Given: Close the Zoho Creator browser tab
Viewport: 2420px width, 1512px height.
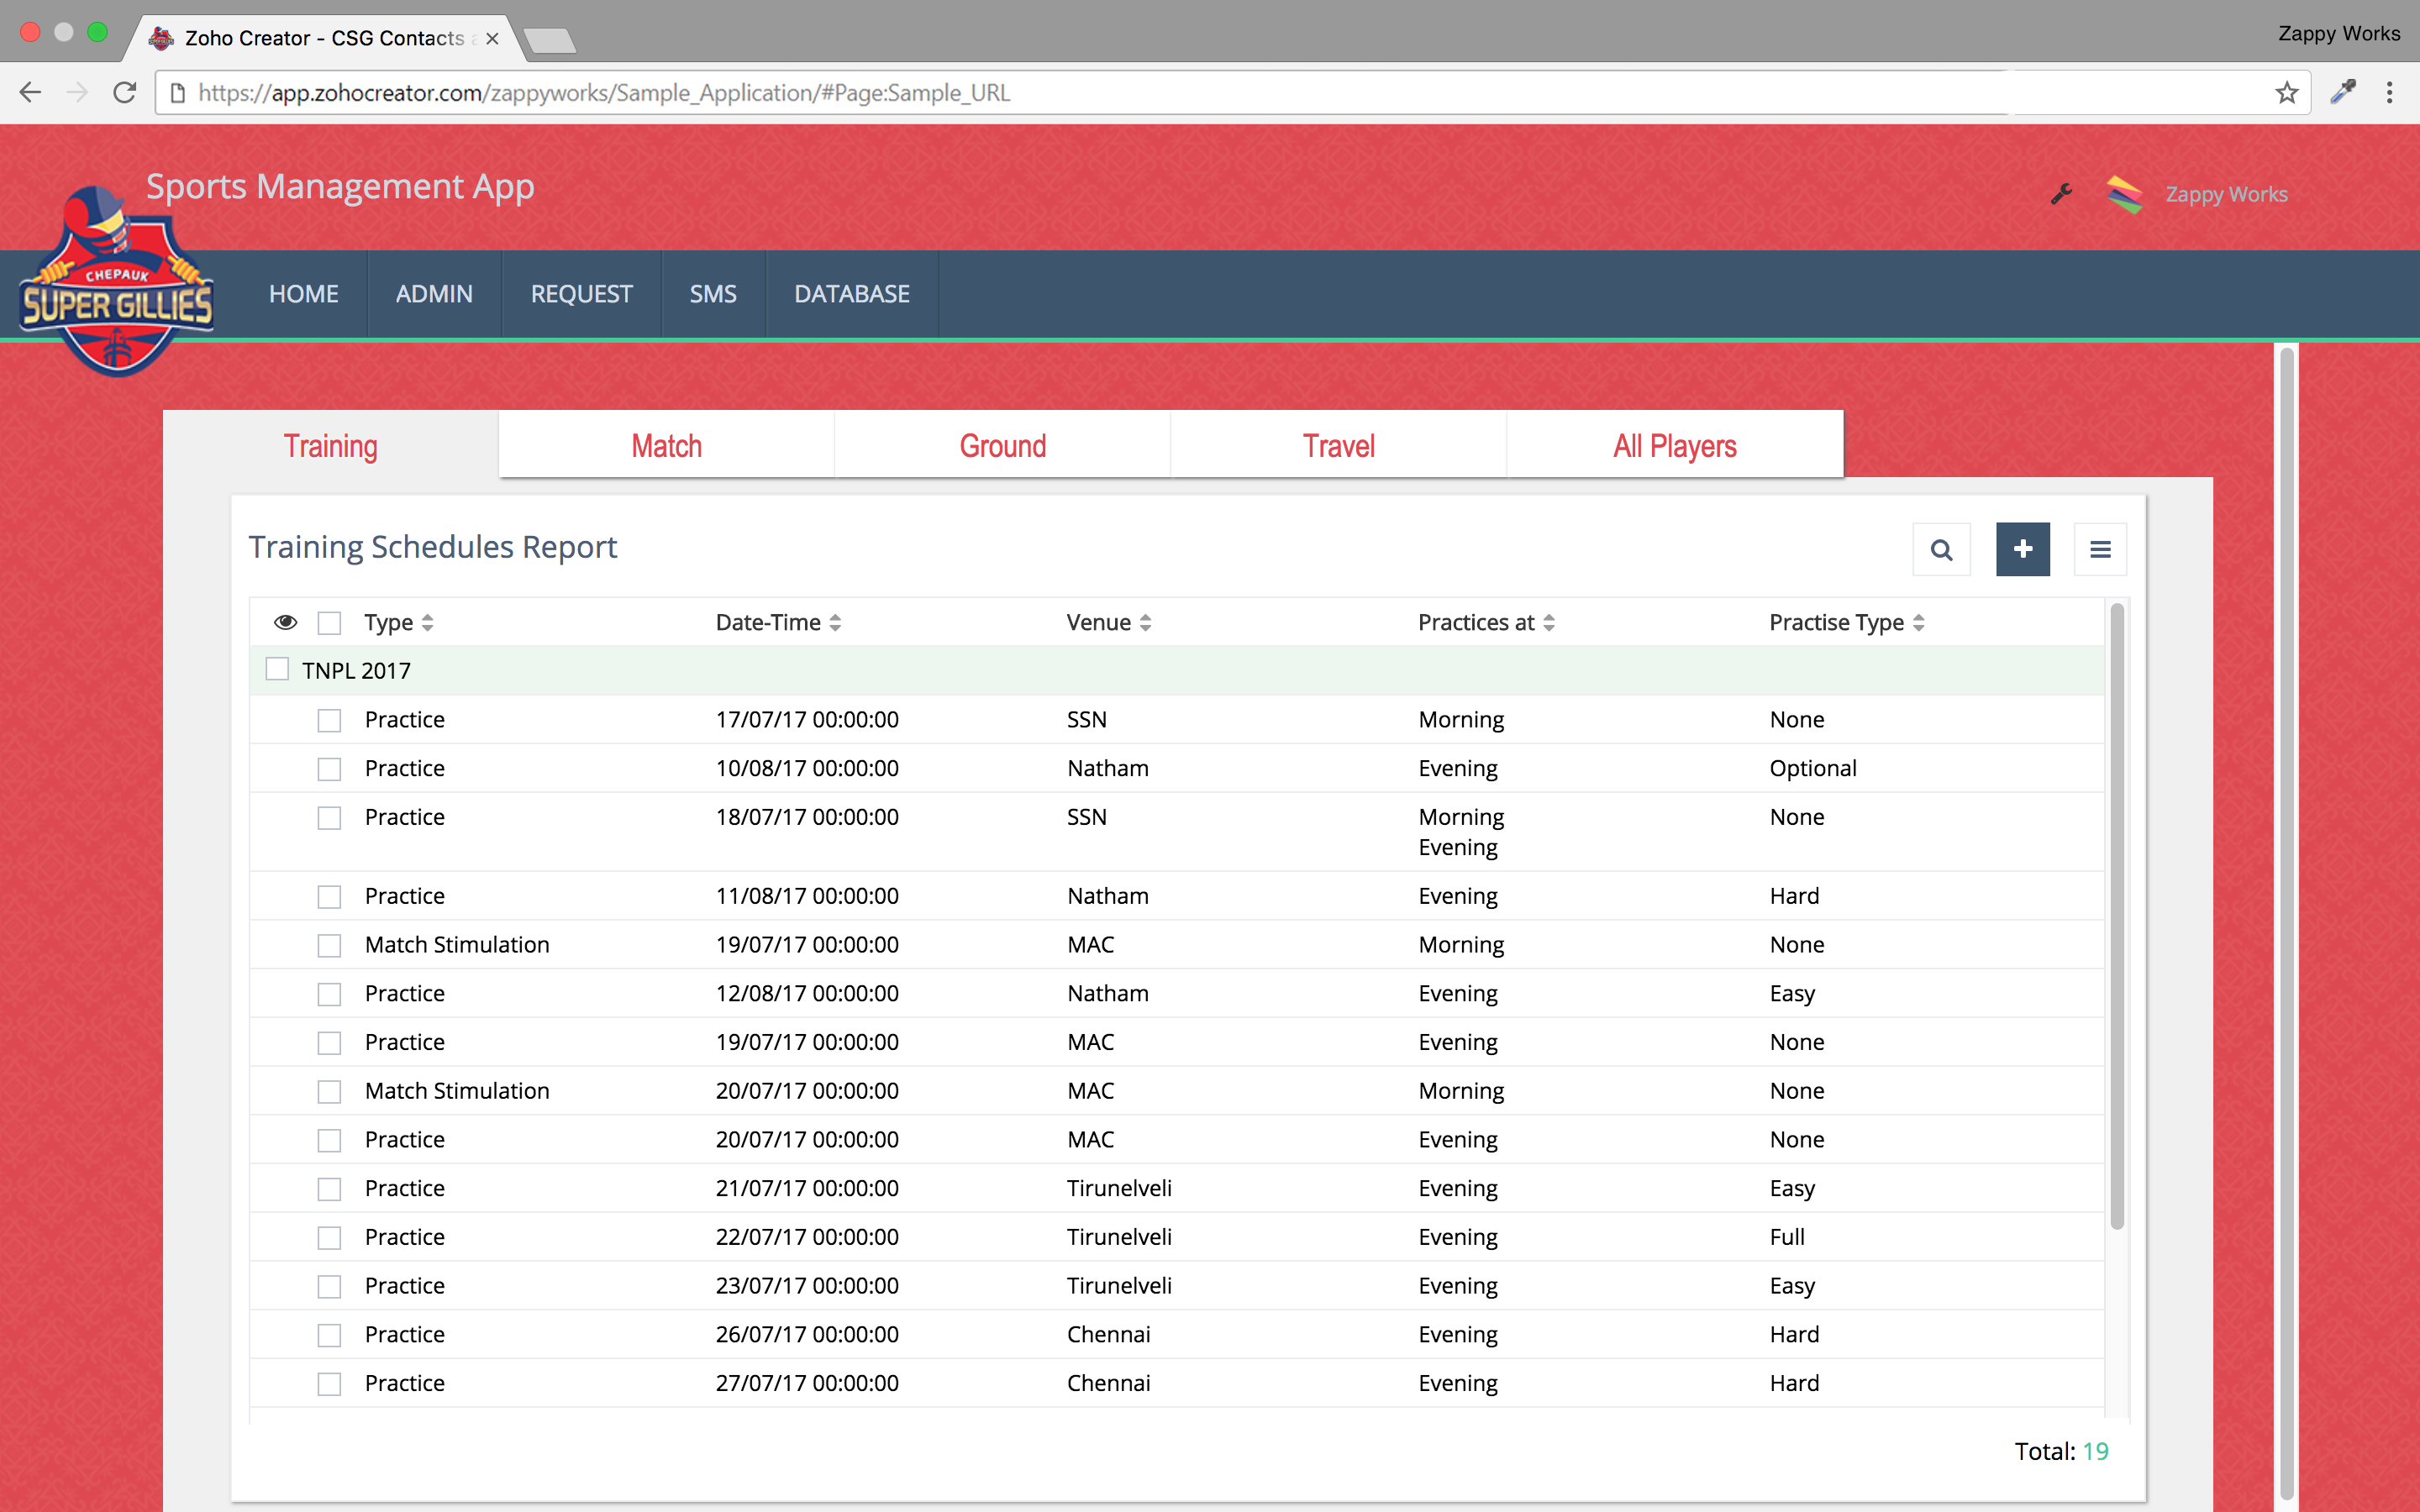Looking at the screenshot, I should click(x=492, y=39).
